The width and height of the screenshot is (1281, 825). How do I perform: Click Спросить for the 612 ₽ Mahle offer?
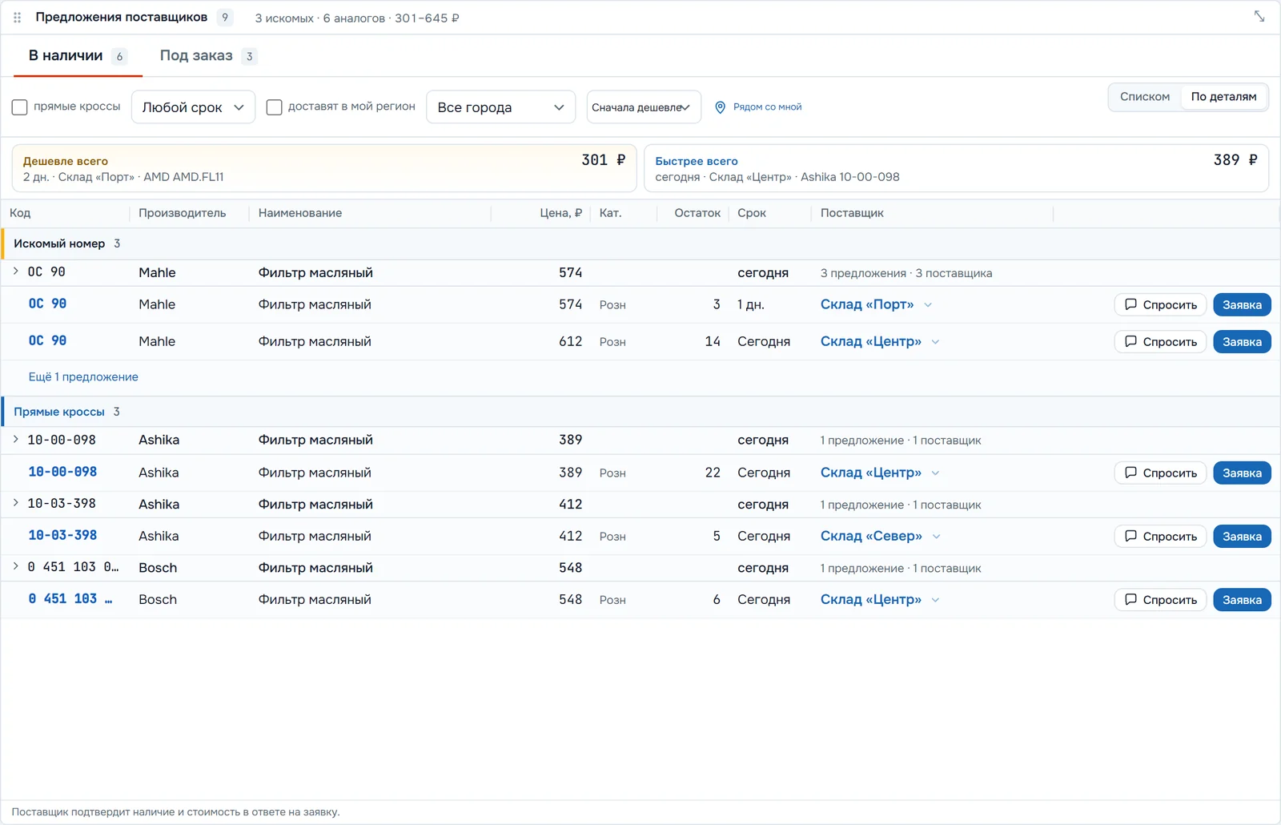(x=1160, y=342)
